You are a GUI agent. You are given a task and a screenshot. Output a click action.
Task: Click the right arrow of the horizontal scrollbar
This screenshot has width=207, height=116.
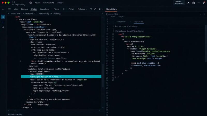click(99, 111)
